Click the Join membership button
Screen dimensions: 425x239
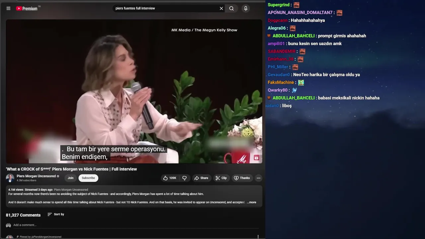(70, 178)
